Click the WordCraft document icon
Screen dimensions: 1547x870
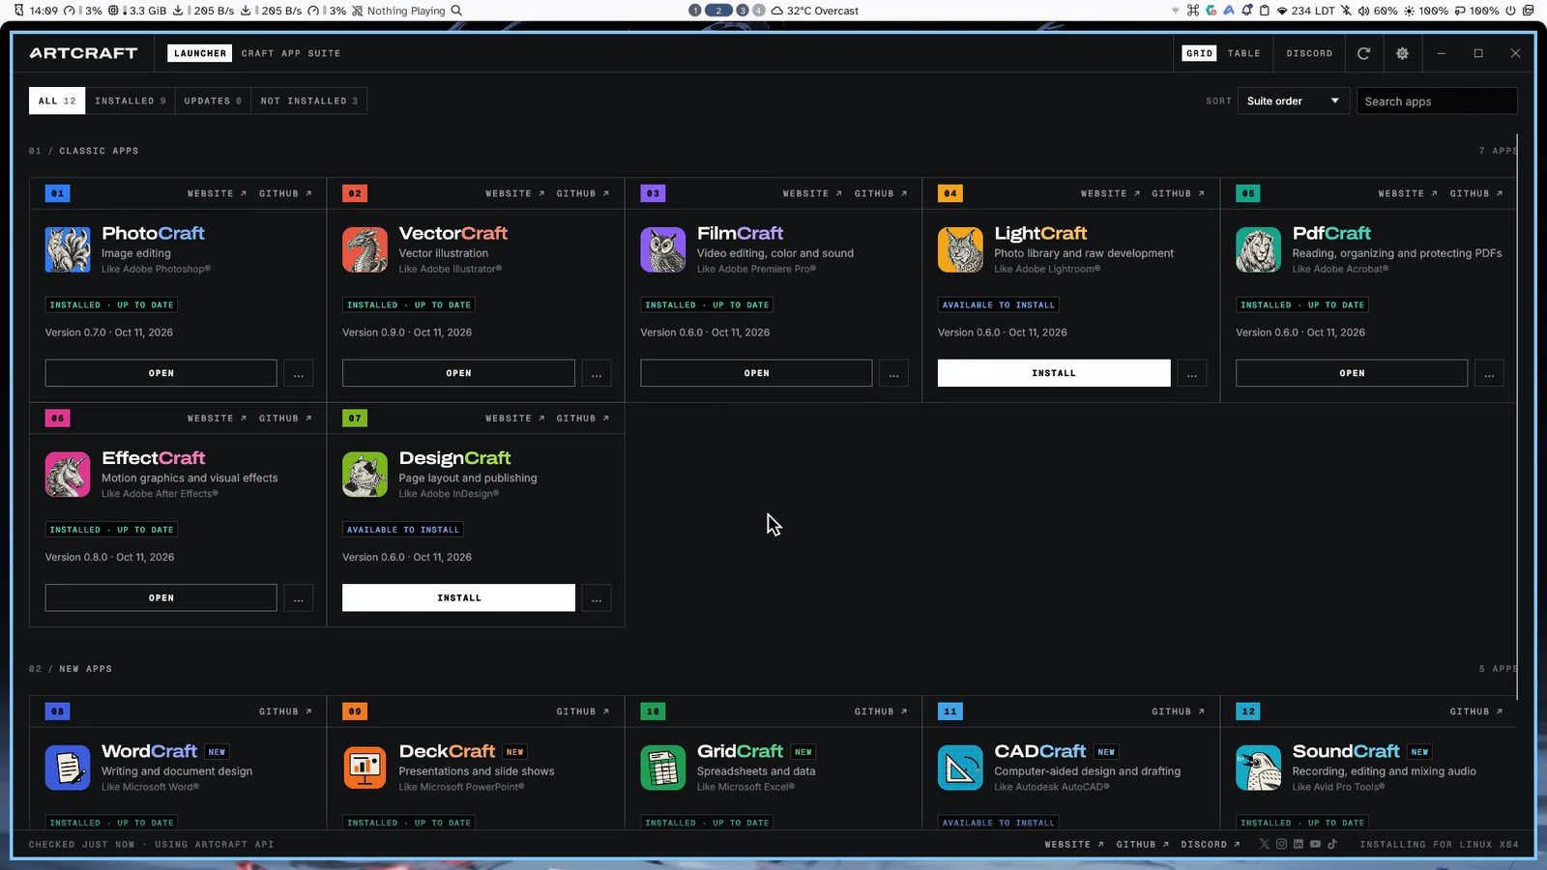click(68, 768)
